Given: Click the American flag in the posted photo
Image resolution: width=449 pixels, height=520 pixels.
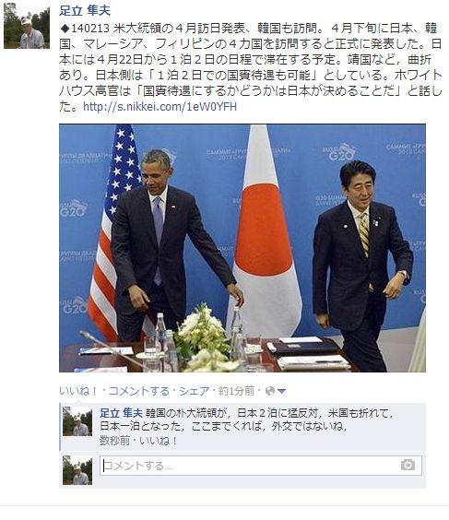Looking at the screenshot, I should 112,232.
